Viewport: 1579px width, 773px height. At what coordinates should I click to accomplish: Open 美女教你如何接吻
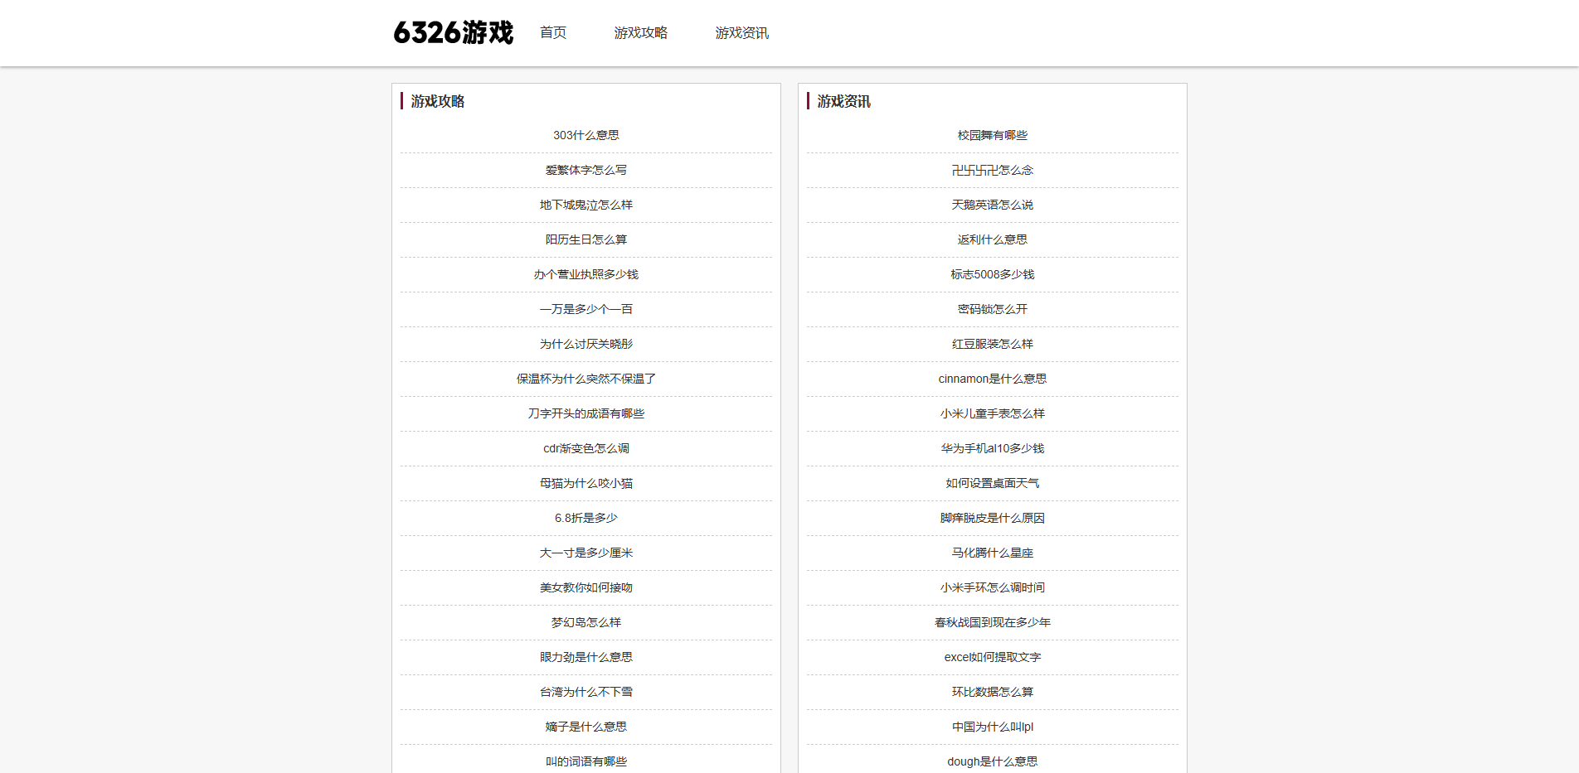tap(586, 587)
